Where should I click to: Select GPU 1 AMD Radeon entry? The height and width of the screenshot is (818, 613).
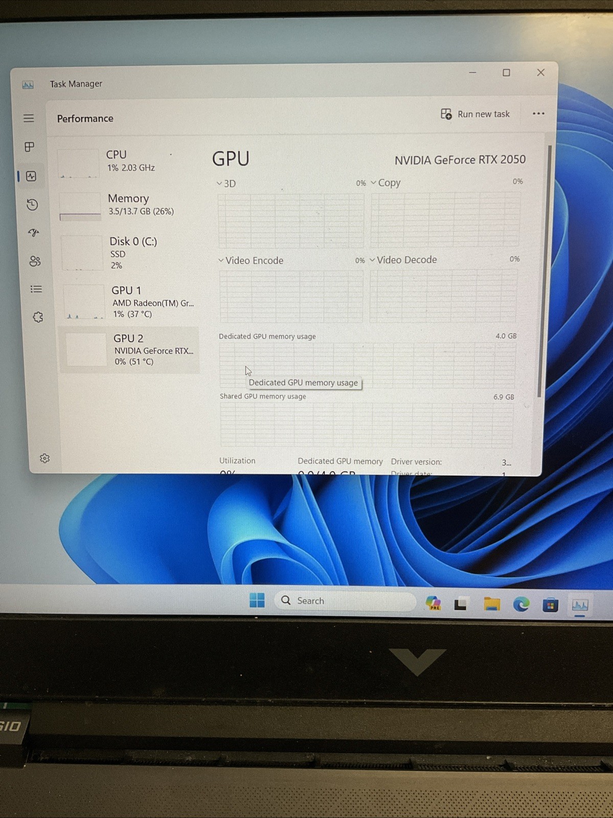129,302
